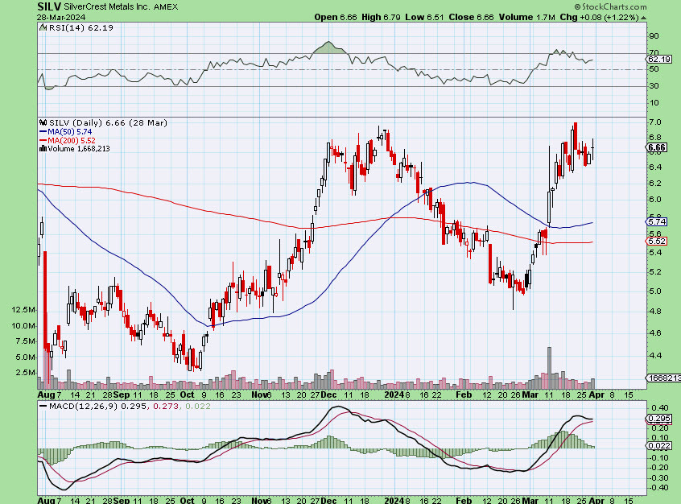Click the black MACD legend line swatch
681x504 pixels.
tap(43, 407)
